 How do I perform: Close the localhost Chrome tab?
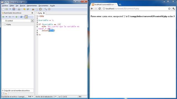(x=116, y=4)
